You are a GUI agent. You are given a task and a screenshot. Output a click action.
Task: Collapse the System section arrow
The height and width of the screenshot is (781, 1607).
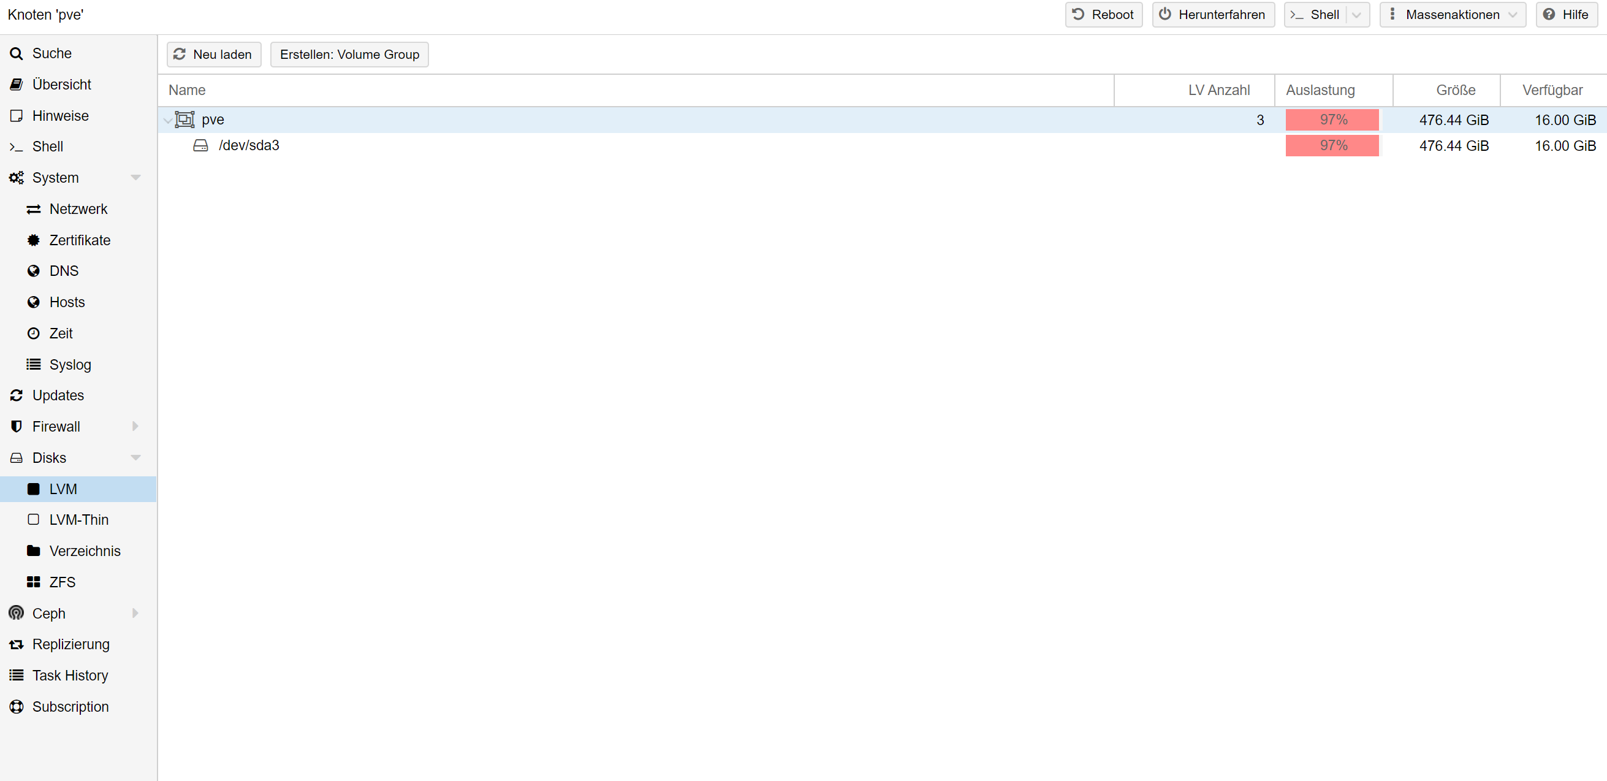(x=135, y=178)
